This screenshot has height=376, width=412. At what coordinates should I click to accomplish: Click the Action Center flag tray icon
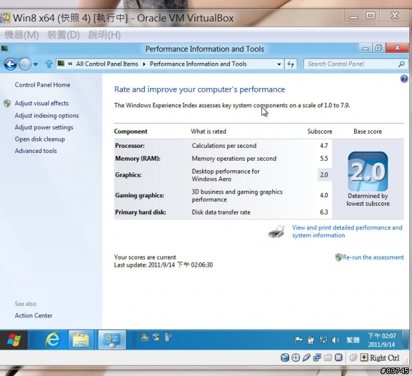click(x=299, y=340)
